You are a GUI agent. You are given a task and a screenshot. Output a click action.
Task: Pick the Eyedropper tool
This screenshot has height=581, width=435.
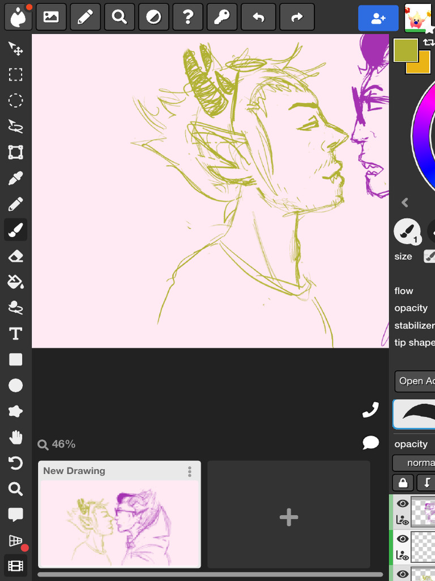pyautogui.click(x=15, y=179)
